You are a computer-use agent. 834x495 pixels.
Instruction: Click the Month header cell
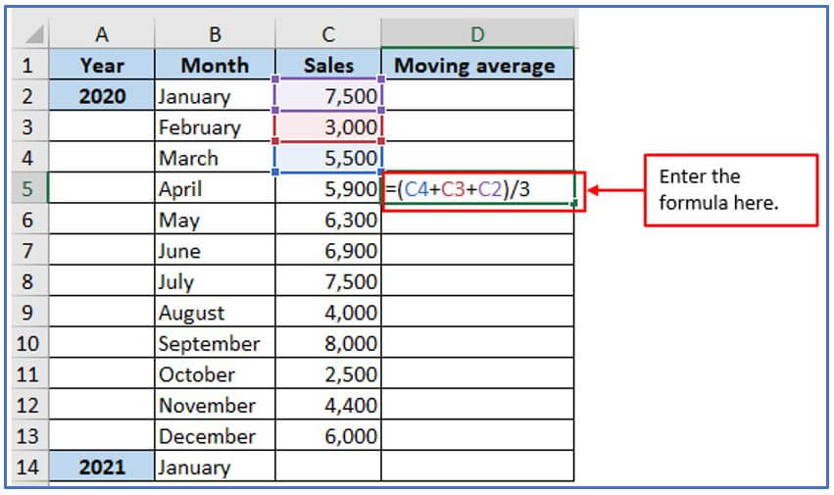pos(215,65)
